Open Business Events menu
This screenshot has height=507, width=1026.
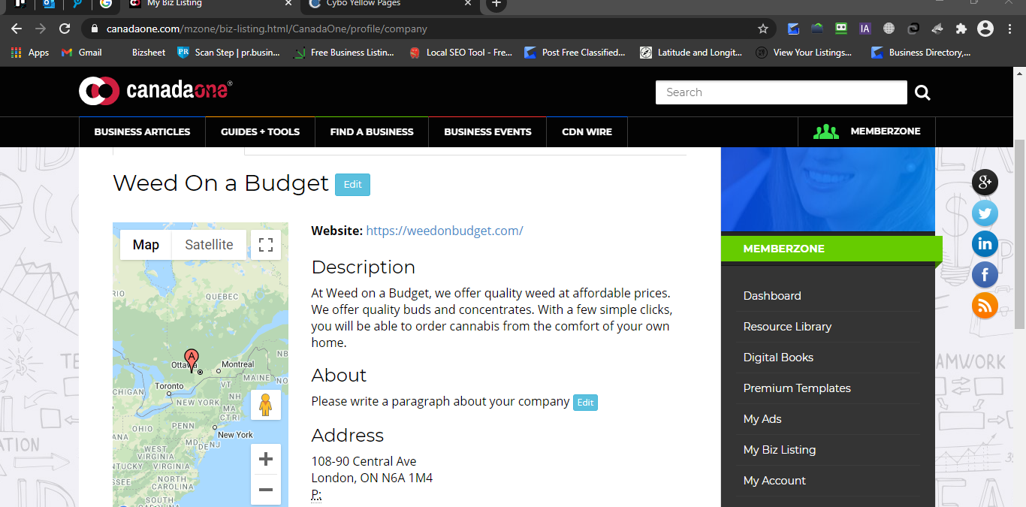487,131
